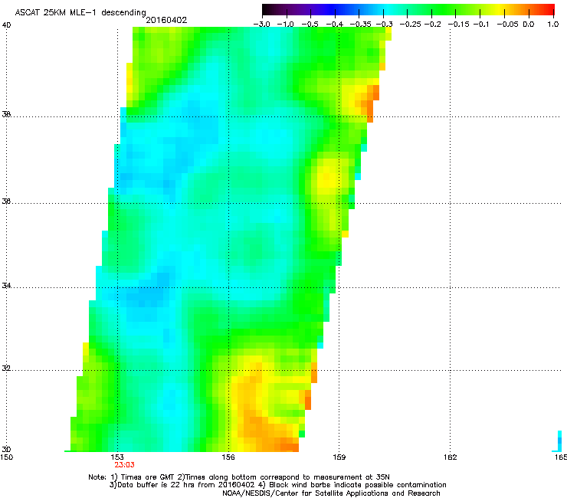The width and height of the screenshot is (567, 498).
Task: Click the red 23:03 pass time label
Action: (x=124, y=465)
